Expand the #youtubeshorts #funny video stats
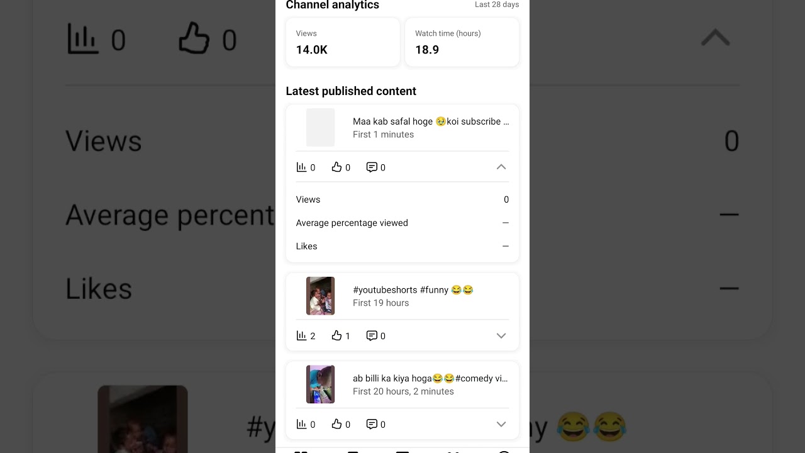This screenshot has height=453, width=805. click(x=501, y=336)
